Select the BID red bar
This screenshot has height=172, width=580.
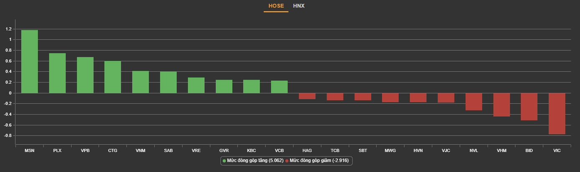(529, 107)
